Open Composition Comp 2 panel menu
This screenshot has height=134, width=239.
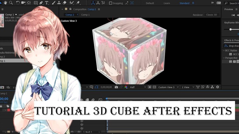99,9
